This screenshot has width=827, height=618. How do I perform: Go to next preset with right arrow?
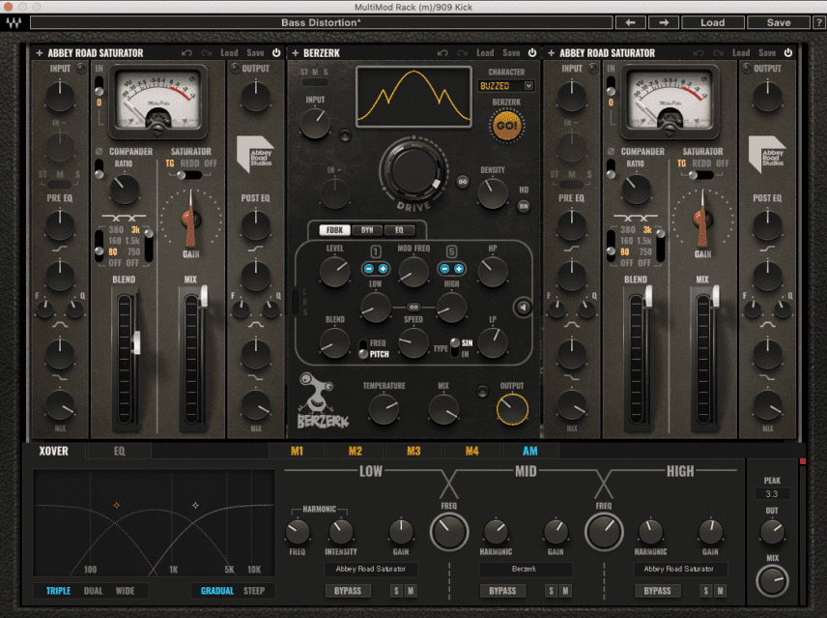664,22
